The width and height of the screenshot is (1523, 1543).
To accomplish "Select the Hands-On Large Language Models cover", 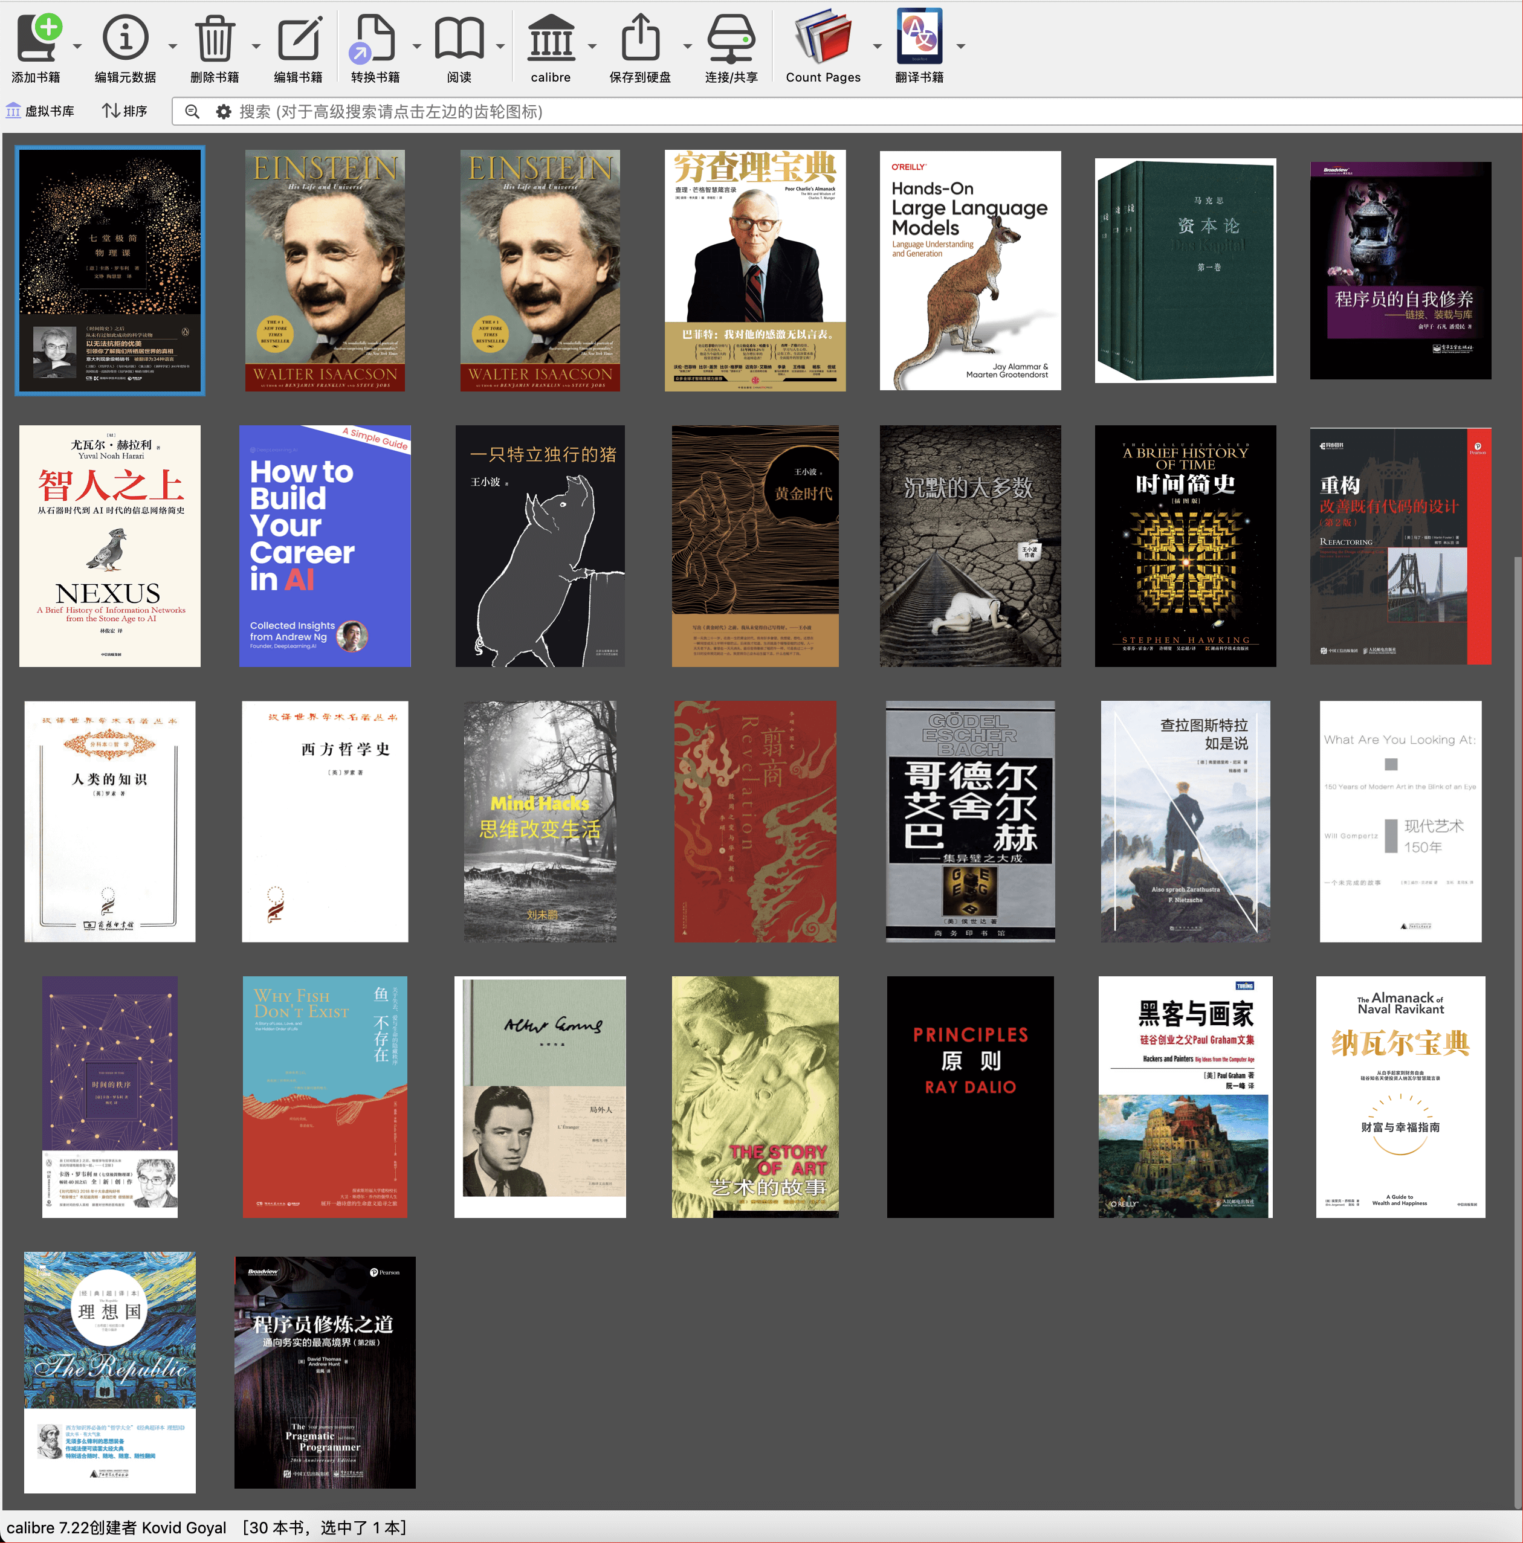I will pos(970,271).
